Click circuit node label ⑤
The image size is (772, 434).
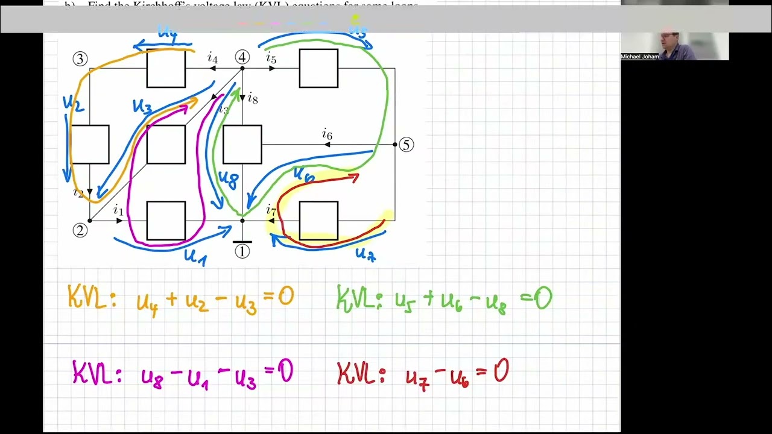406,145
